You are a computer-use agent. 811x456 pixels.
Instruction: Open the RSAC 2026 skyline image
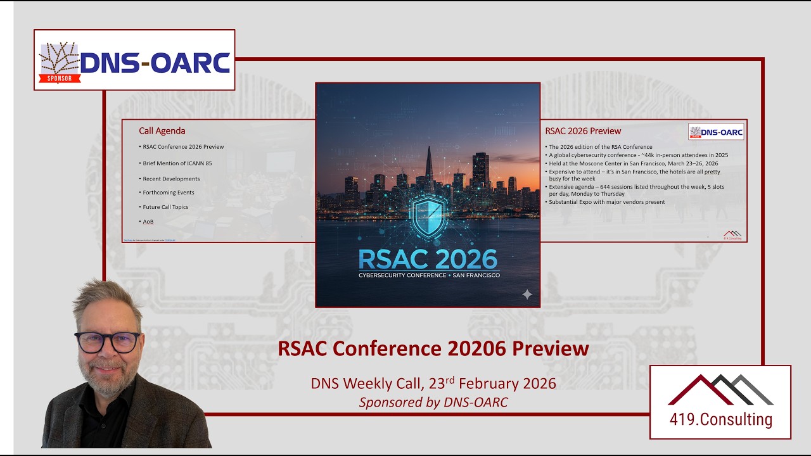428,195
